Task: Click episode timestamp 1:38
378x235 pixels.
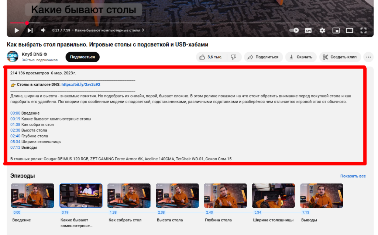Action: (113, 213)
